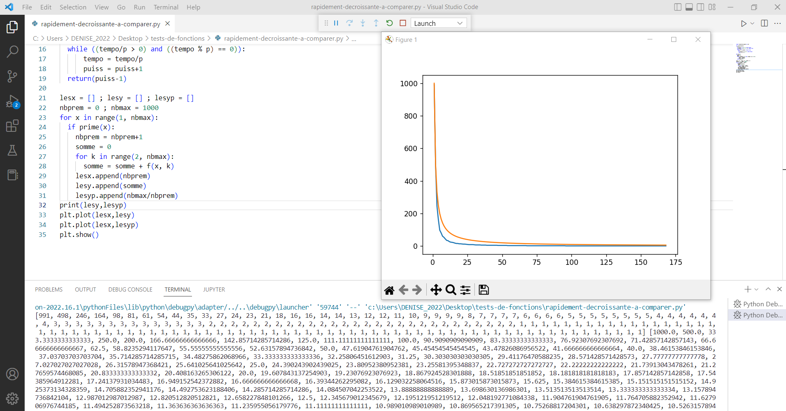Pause the debugger
The image size is (786, 411).
(336, 23)
